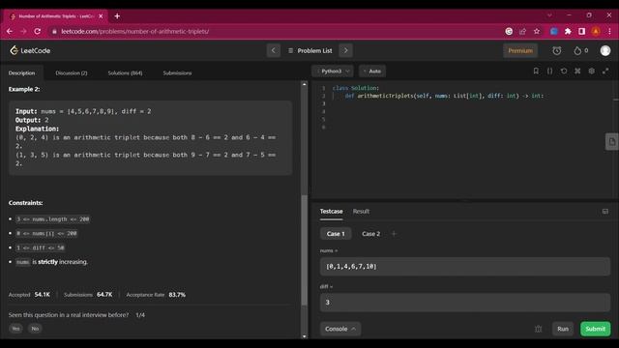
Task: Reset code to default icon
Action: click(564, 71)
